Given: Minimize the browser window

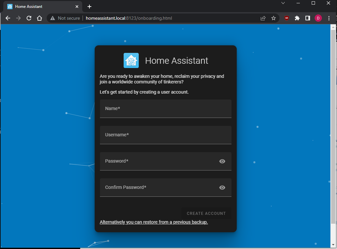Looking at the screenshot, I should [298, 3].
